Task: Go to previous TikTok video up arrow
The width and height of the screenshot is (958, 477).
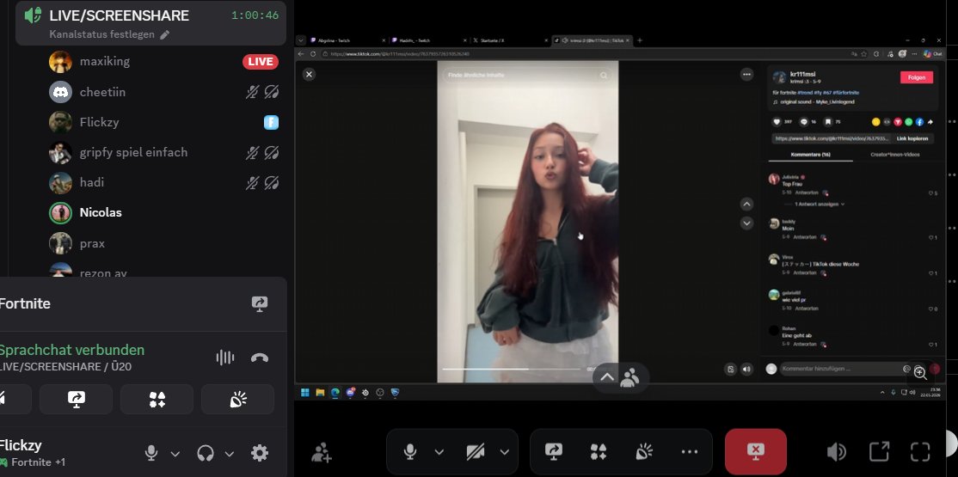Action: click(x=746, y=204)
